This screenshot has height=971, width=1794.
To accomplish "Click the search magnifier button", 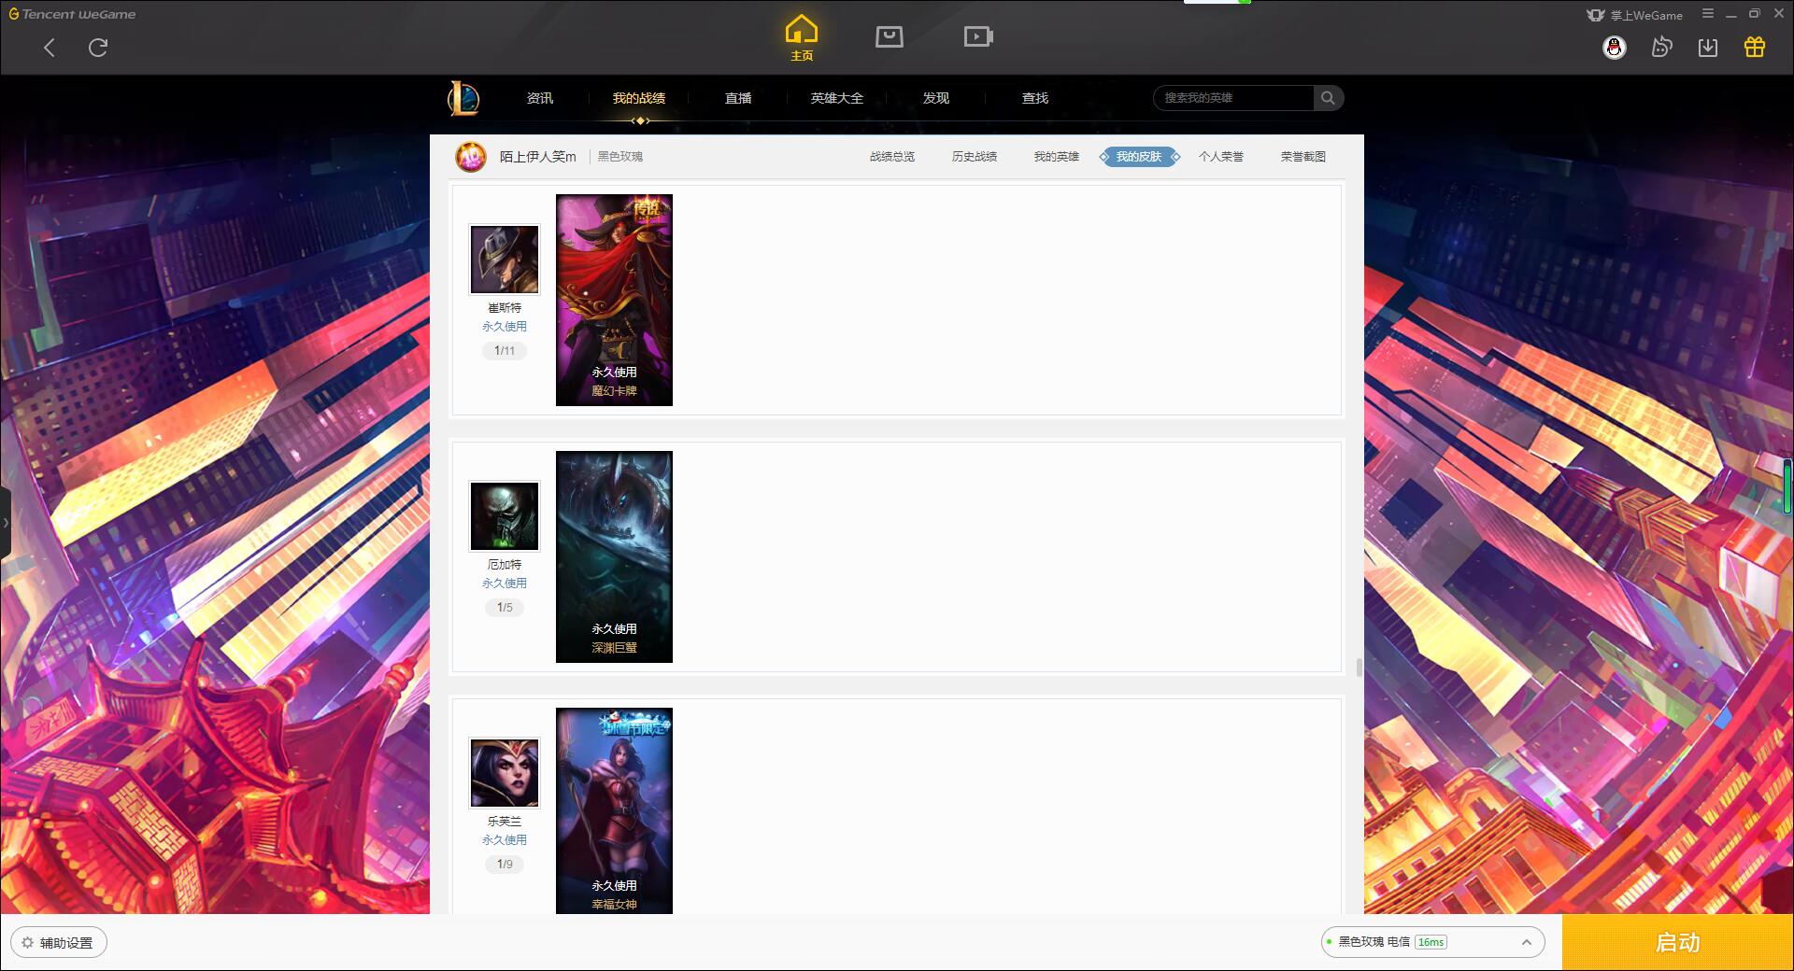I will tap(1328, 98).
